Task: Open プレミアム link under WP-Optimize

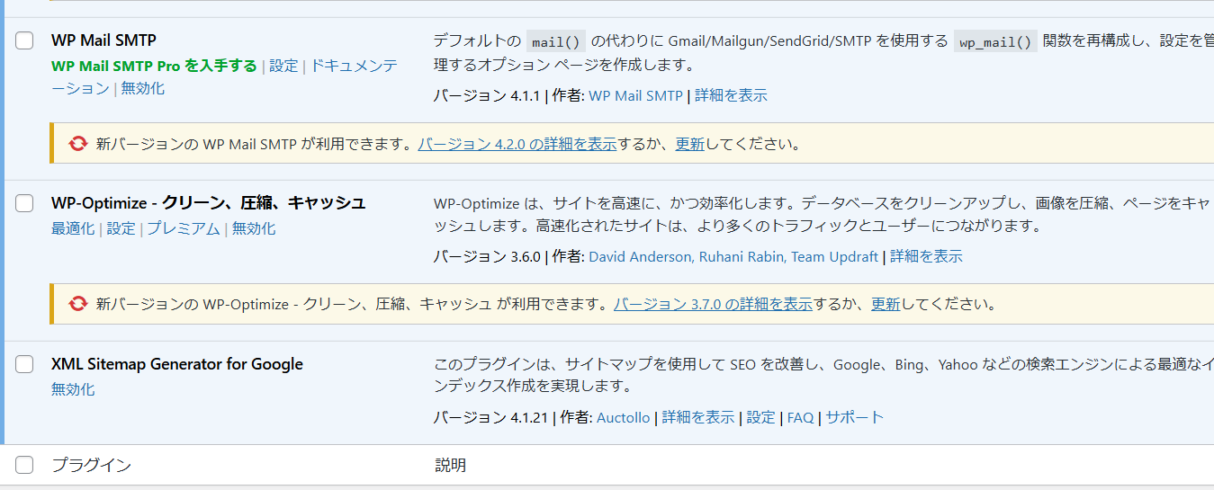Action: tap(184, 228)
